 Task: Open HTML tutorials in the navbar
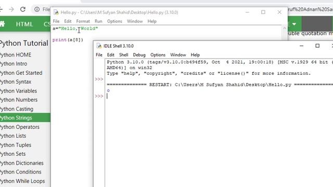[24, 24]
